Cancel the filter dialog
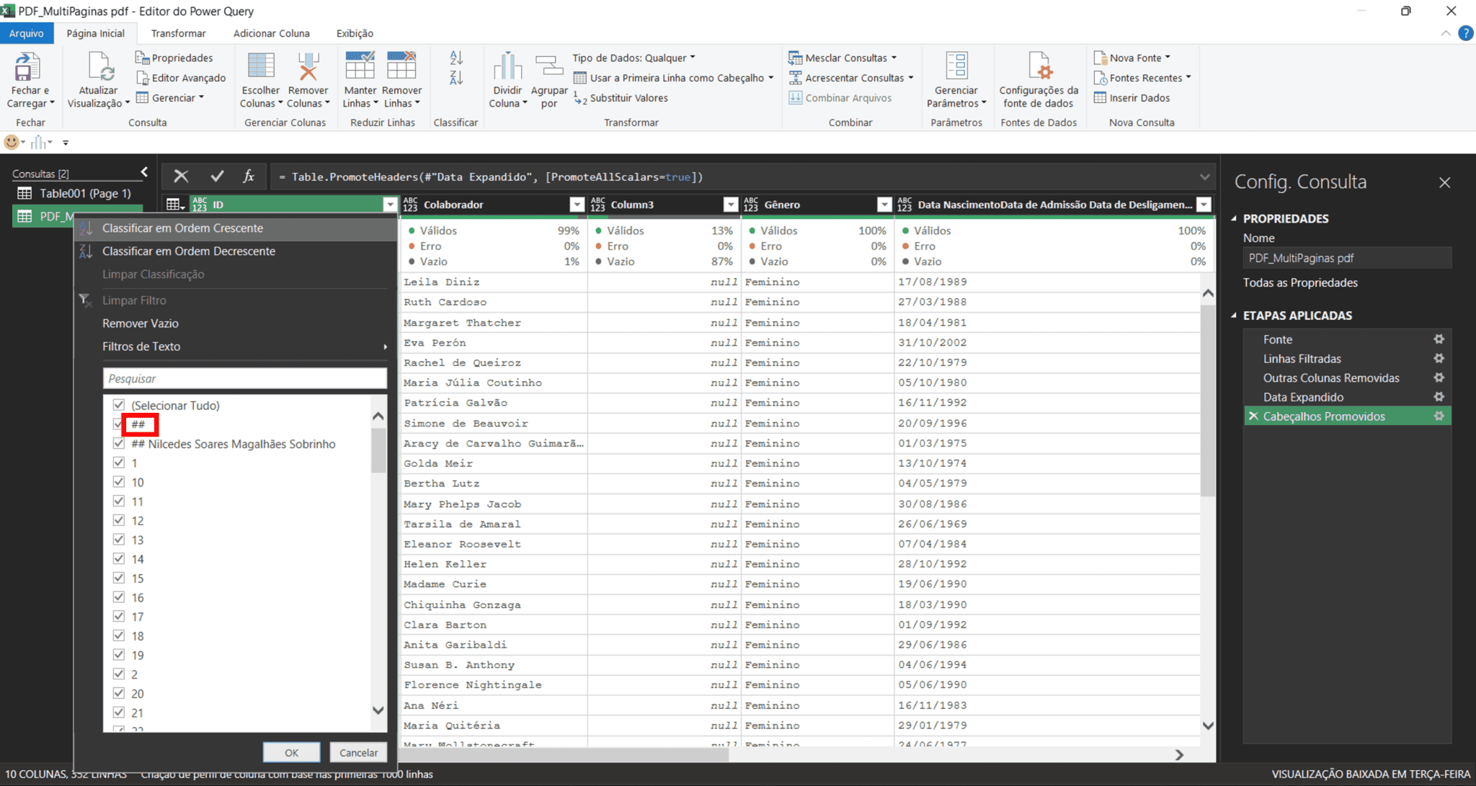 pyautogui.click(x=358, y=751)
